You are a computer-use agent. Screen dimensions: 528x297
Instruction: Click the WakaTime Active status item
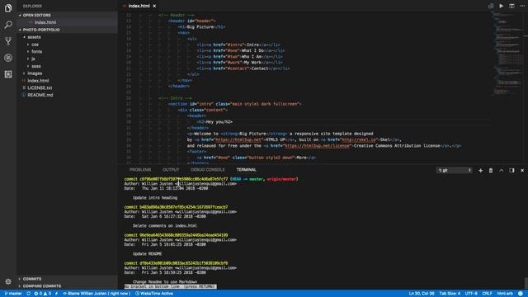pos(154,294)
